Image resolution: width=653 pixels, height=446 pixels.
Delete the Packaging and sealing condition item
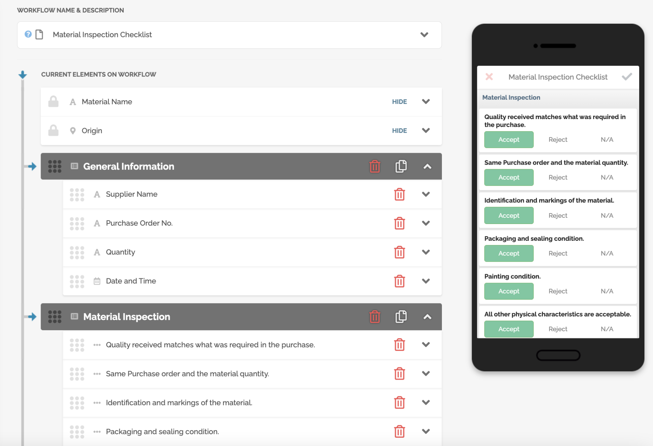[x=399, y=431]
